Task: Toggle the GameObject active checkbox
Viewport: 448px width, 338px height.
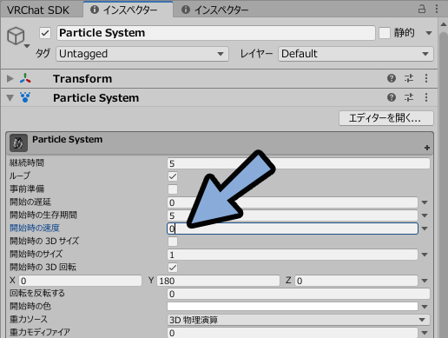Action: click(45, 33)
